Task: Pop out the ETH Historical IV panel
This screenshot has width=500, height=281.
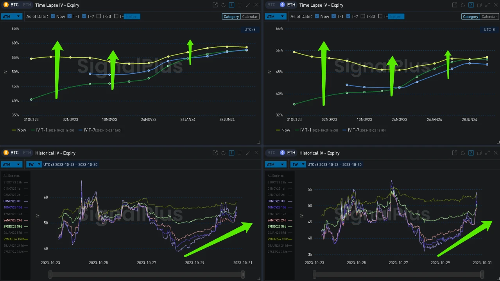Action: click(454, 153)
